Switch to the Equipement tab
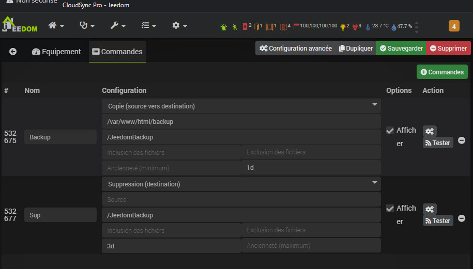The height and width of the screenshot is (269, 473). point(56,52)
